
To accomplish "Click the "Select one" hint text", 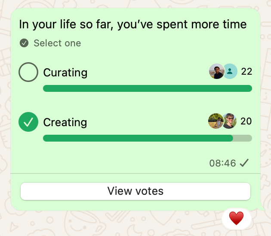I will pos(57,43).
